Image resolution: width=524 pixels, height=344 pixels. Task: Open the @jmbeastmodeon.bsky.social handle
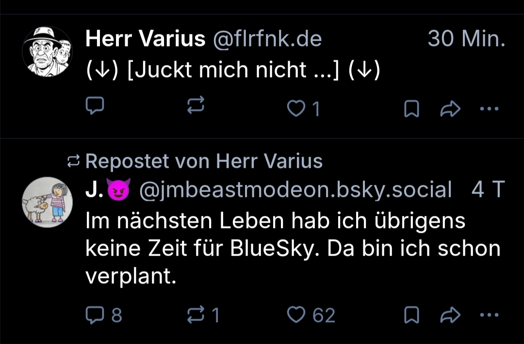point(295,190)
